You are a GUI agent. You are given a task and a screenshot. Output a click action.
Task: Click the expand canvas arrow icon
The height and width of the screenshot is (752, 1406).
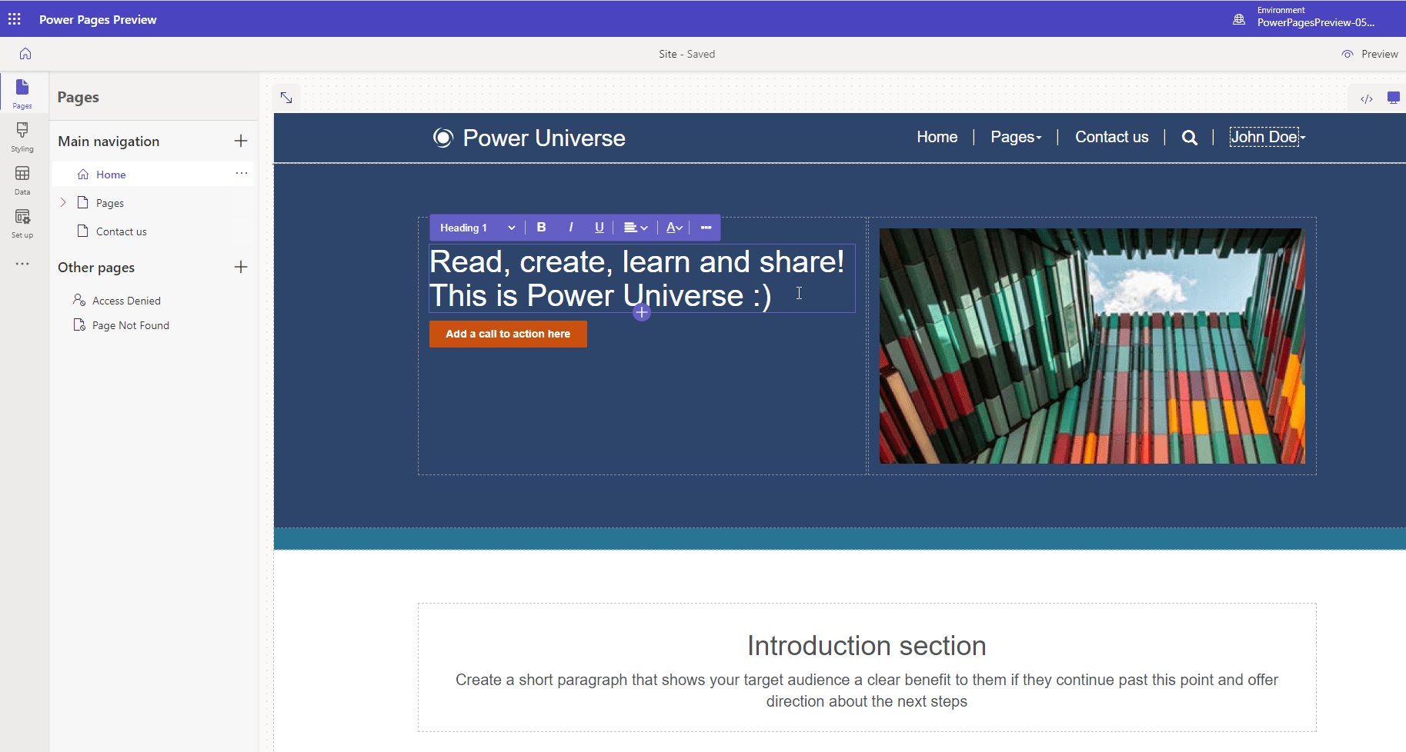286,98
